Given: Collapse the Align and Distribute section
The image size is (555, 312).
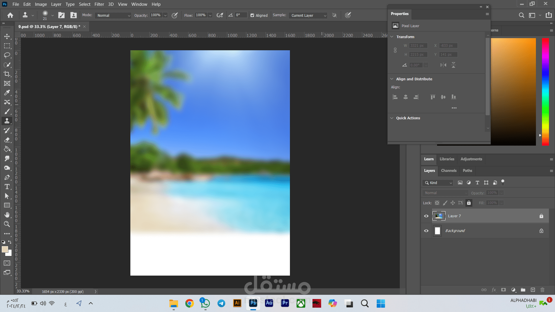Looking at the screenshot, I should click(392, 79).
